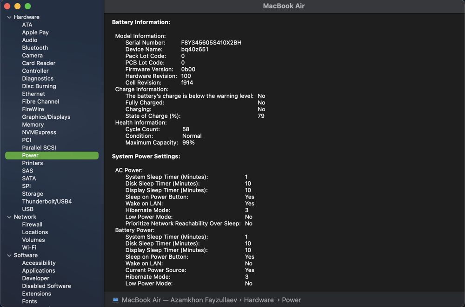Click the Current Power Source label
The image size is (465, 307).
click(156, 270)
